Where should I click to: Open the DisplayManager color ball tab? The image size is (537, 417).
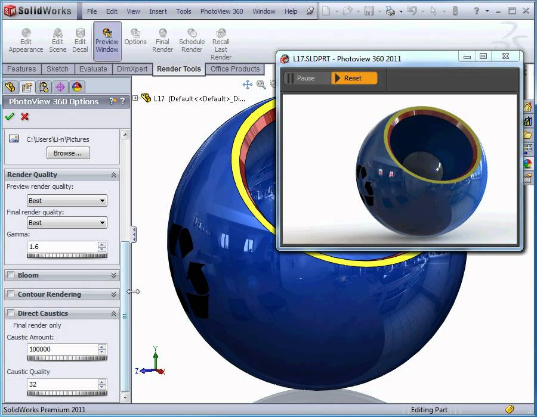click(77, 87)
